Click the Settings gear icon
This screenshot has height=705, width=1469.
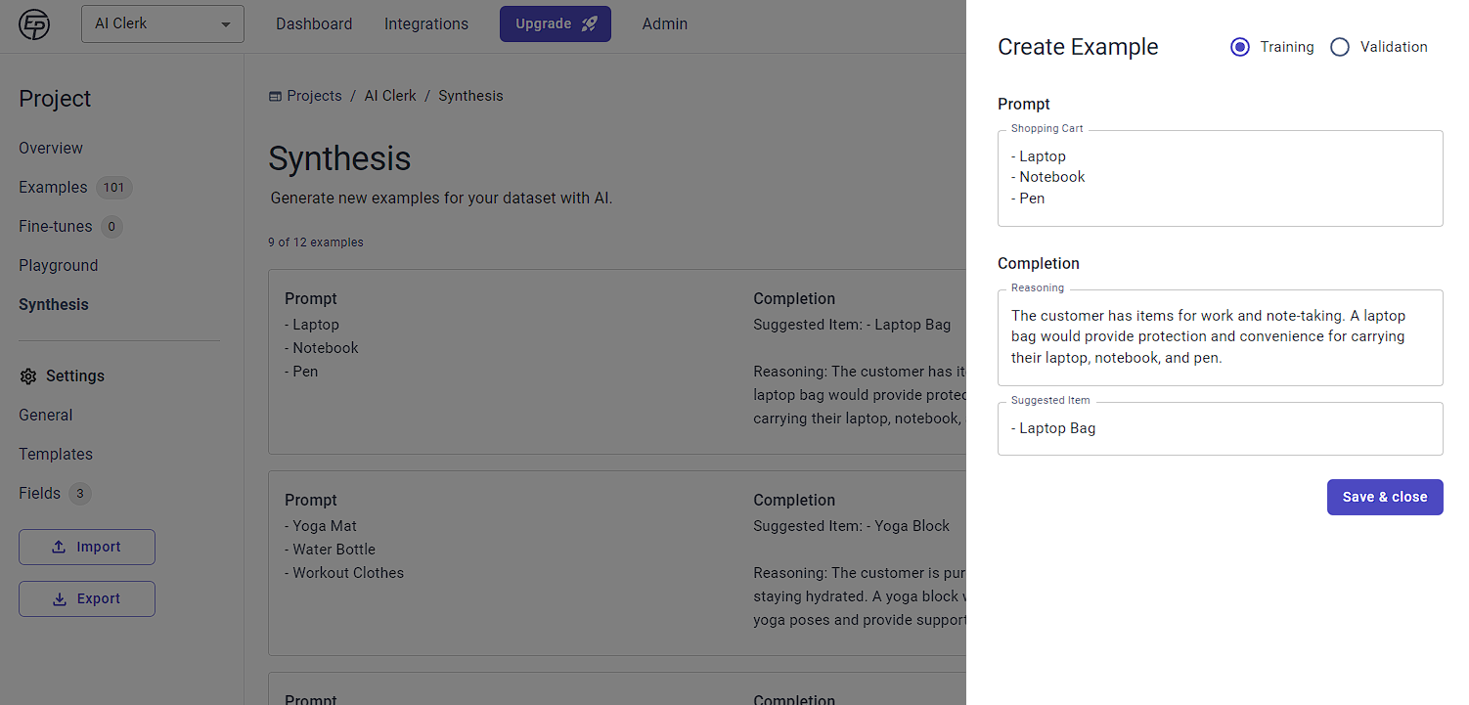click(x=28, y=376)
